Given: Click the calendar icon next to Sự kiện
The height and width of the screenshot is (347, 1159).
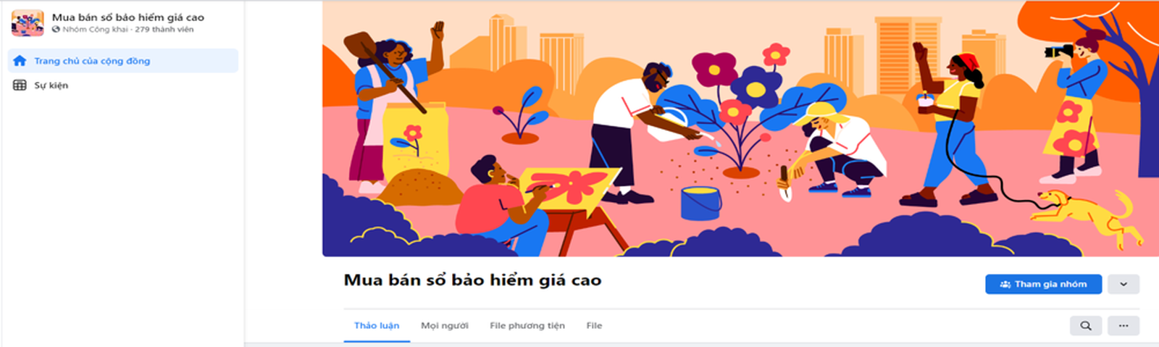Looking at the screenshot, I should tap(20, 85).
